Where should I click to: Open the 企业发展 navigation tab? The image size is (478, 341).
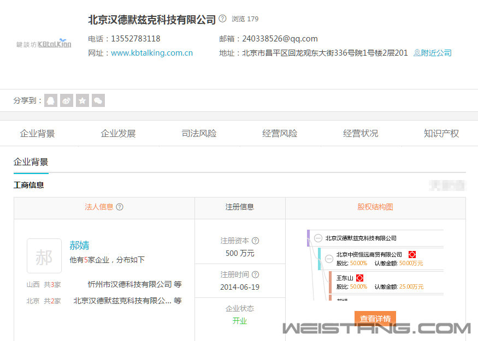[119, 133]
